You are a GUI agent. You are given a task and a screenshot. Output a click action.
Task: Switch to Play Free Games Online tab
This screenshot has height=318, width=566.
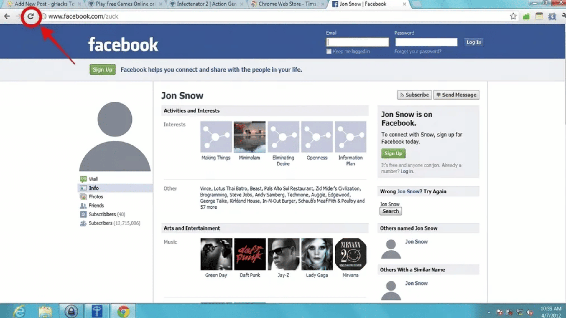pyautogui.click(x=125, y=4)
